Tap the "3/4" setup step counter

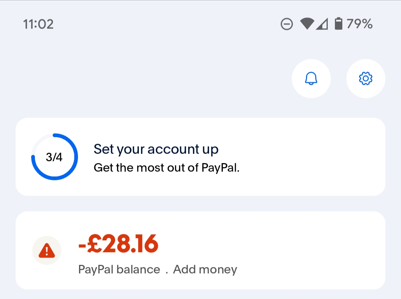tap(54, 157)
